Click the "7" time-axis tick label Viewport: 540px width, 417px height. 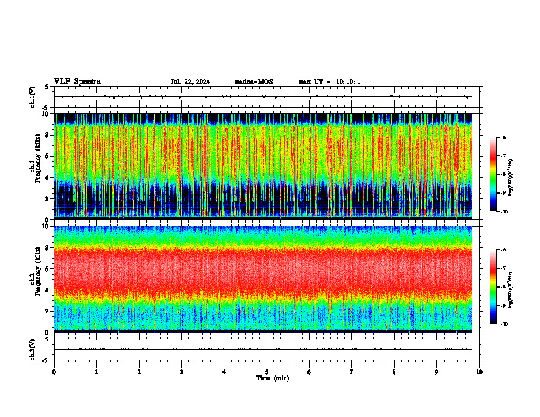coord(352,372)
